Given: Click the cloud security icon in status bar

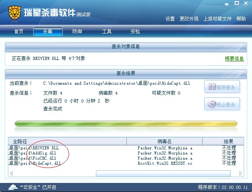Looking at the screenshot, I should click(13, 187).
